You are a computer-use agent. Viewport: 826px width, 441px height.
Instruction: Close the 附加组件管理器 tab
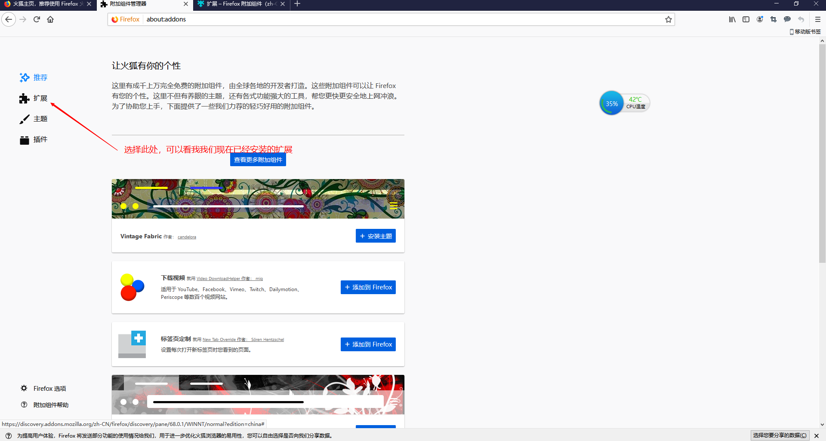click(186, 4)
